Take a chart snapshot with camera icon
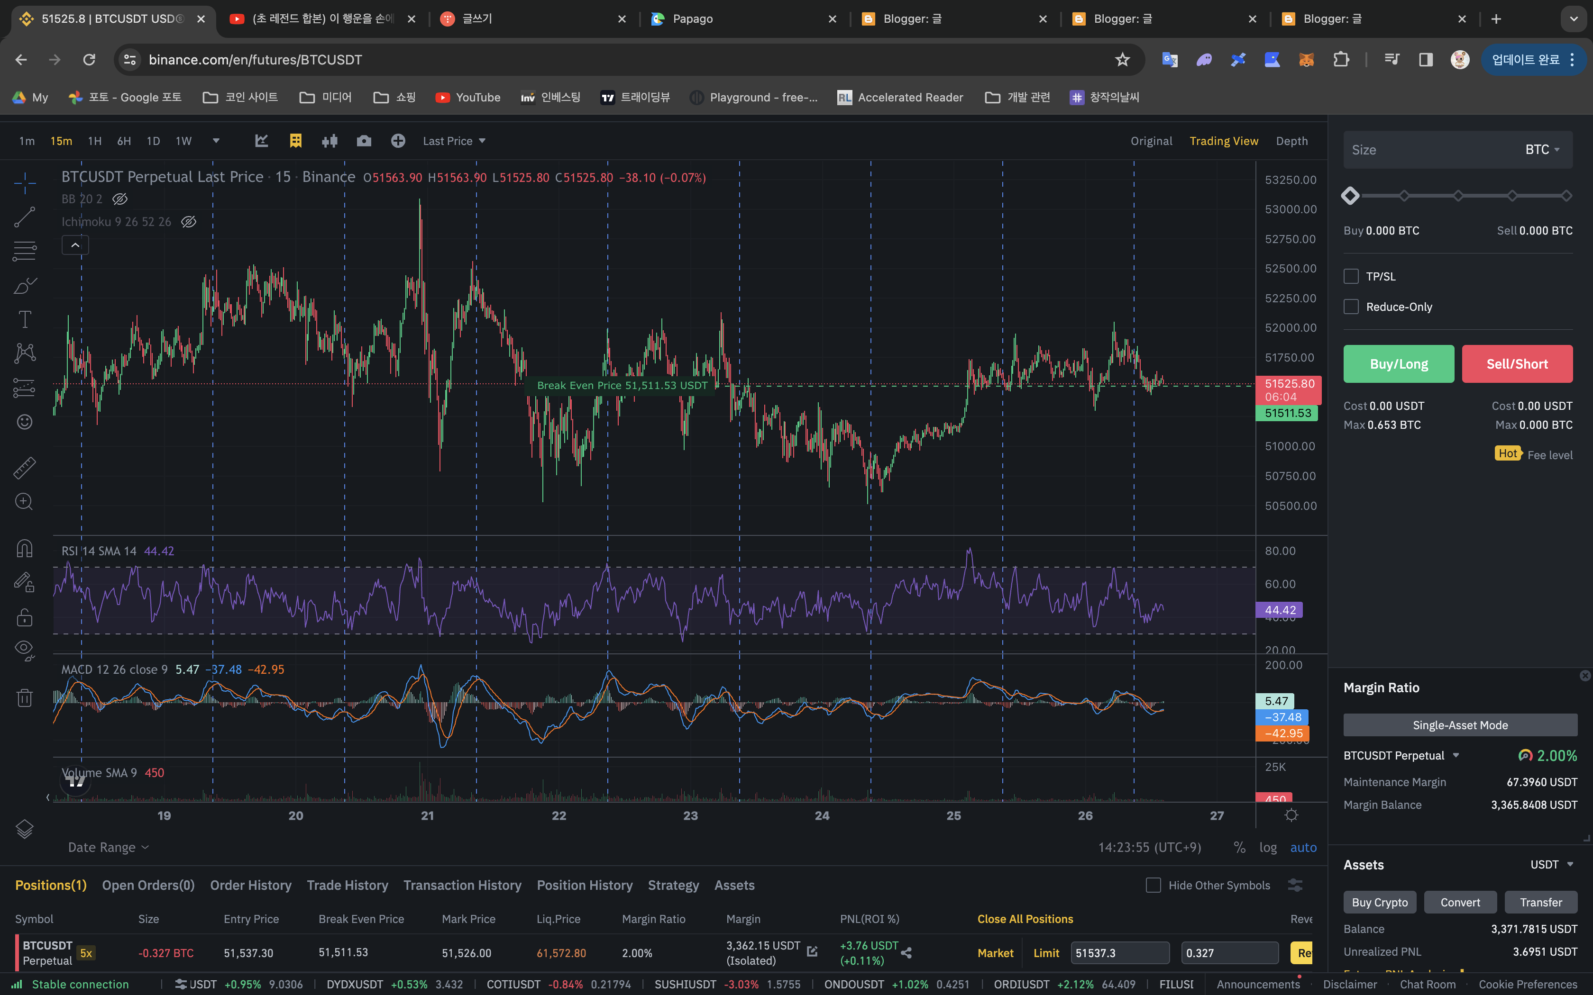Viewport: 1593px width, 995px height. (364, 141)
